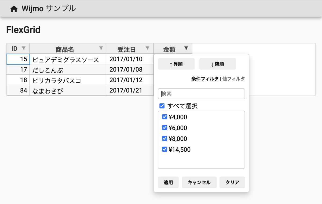Screen dimensions: 322x204
Task: Click the 商品名 column filter icon
Action: [x=101, y=48]
